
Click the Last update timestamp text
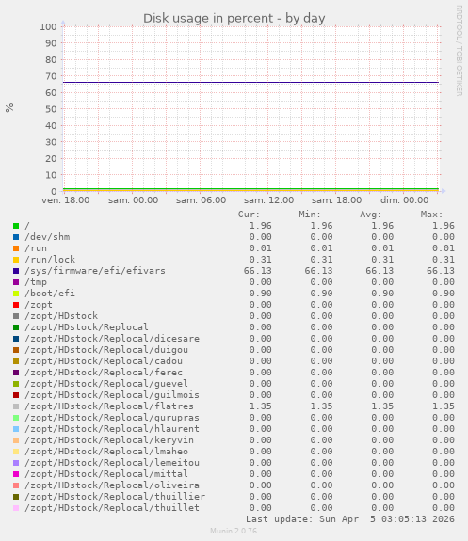click(x=350, y=519)
